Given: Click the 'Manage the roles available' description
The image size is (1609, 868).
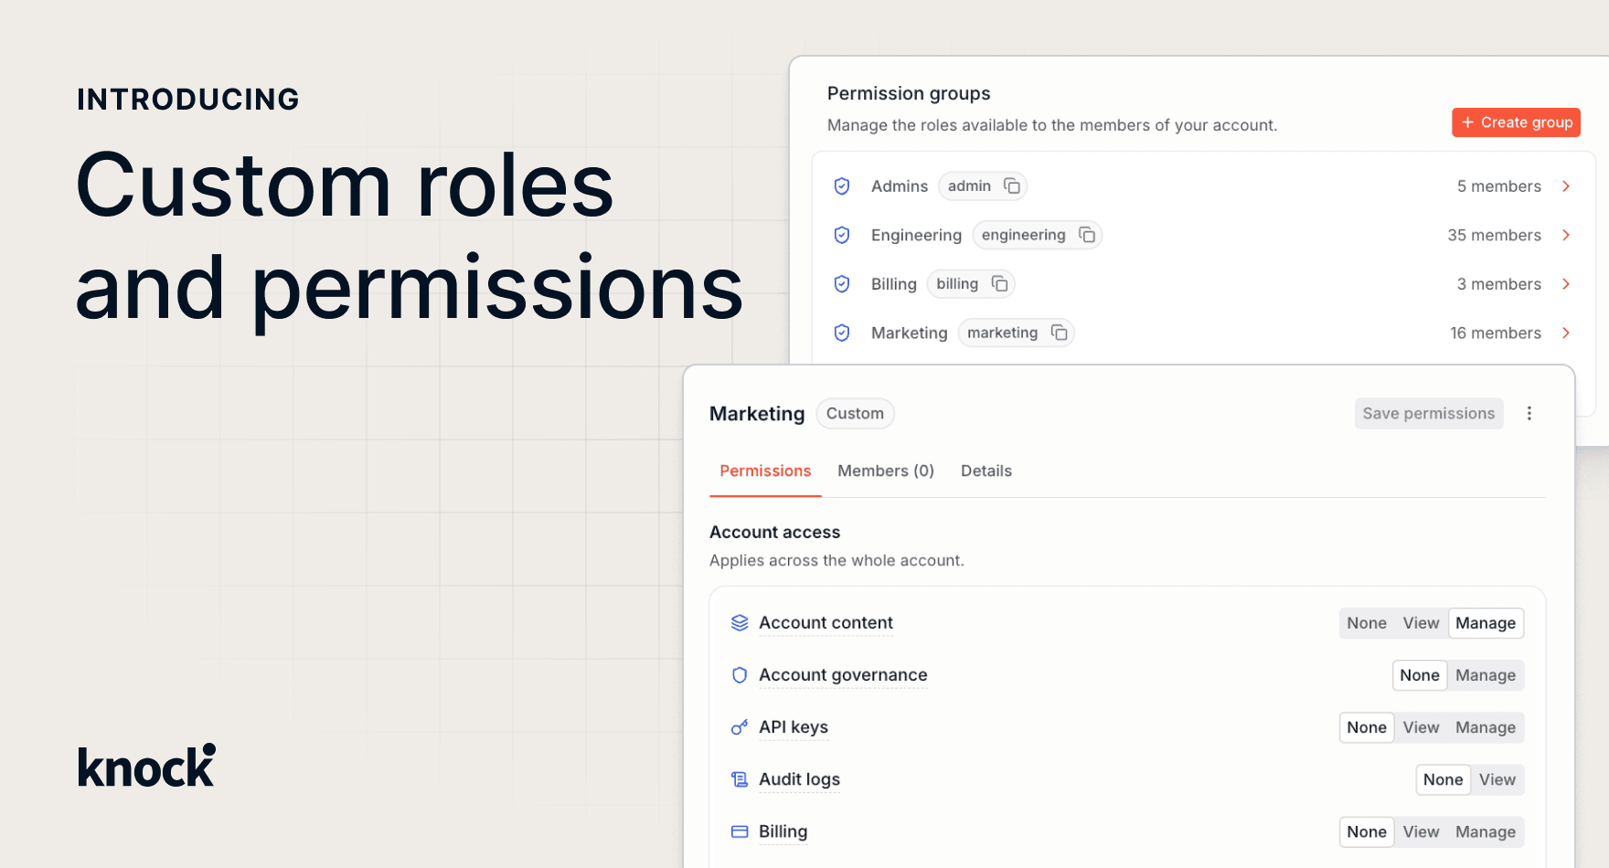Looking at the screenshot, I should click(1052, 125).
